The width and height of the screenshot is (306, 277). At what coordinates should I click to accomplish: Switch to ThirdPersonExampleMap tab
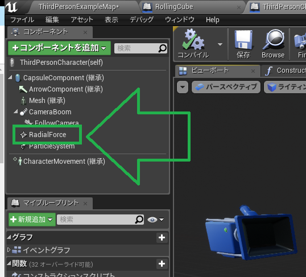coord(78,7)
